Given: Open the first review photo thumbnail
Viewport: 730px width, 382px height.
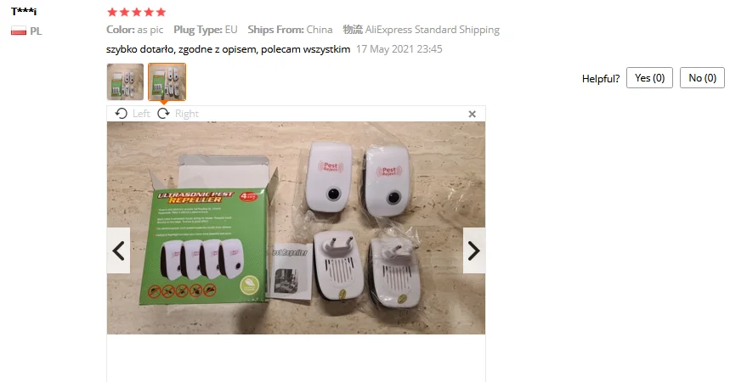Looking at the screenshot, I should [x=125, y=81].
